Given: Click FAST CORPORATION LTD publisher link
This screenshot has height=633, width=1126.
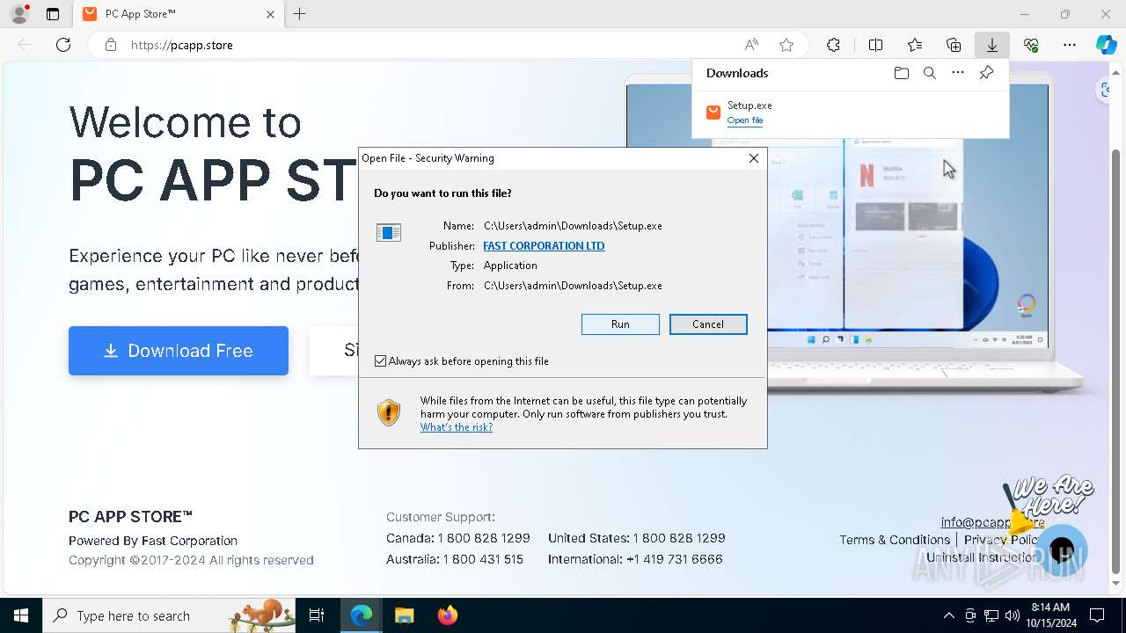Looking at the screenshot, I should point(544,246).
